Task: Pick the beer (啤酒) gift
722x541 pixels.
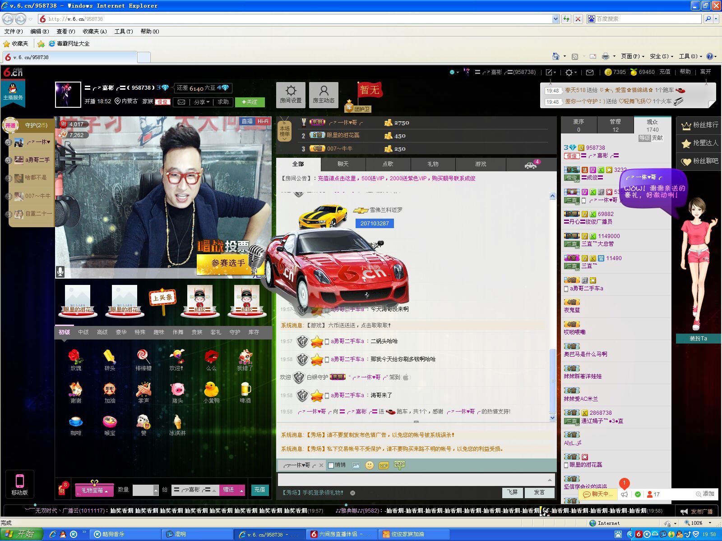Action: pyautogui.click(x=245, y=392)
